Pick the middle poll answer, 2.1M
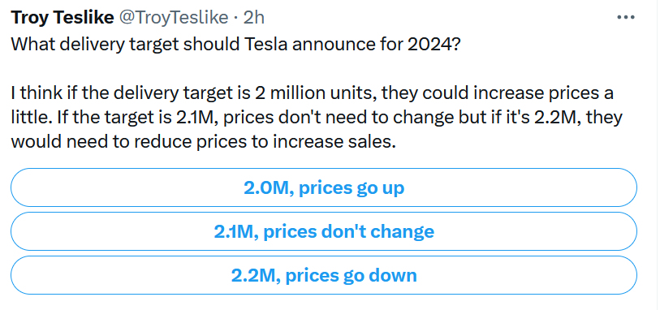Screen dimensions: 660x310 click(x=324, y=231)
